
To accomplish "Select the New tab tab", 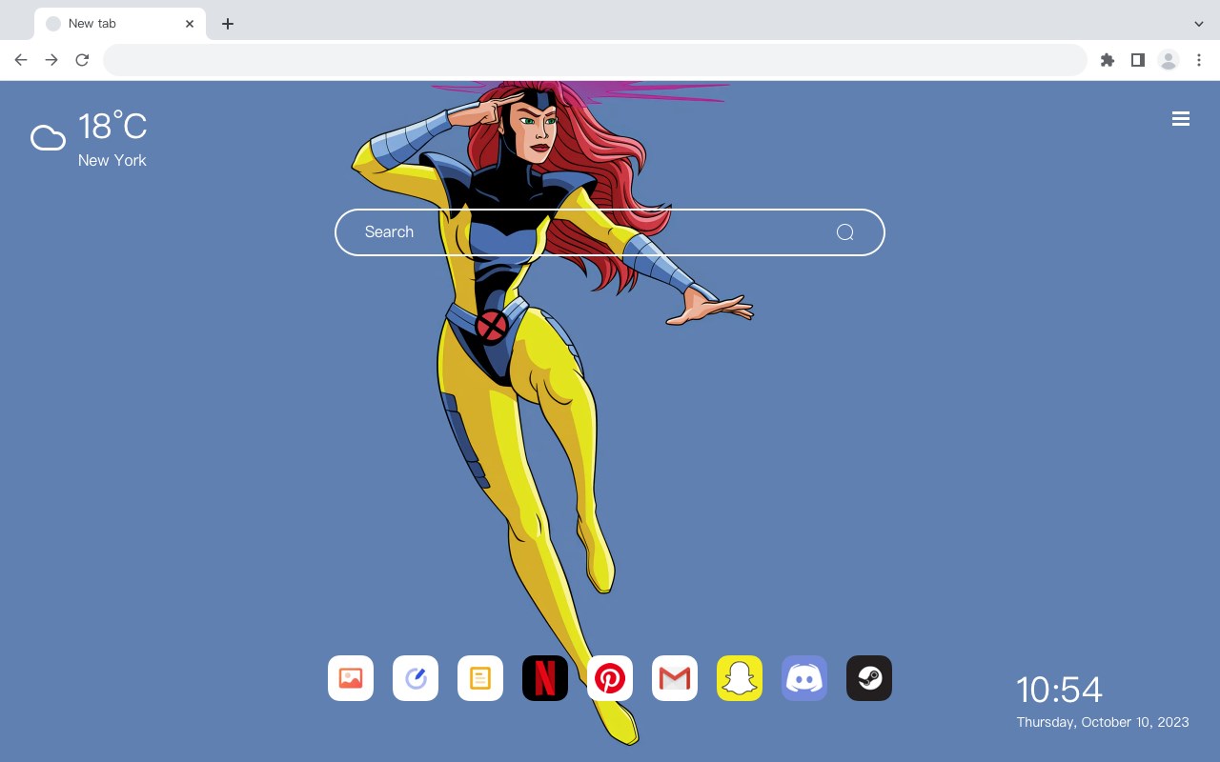I will click(x=120, y=24).
